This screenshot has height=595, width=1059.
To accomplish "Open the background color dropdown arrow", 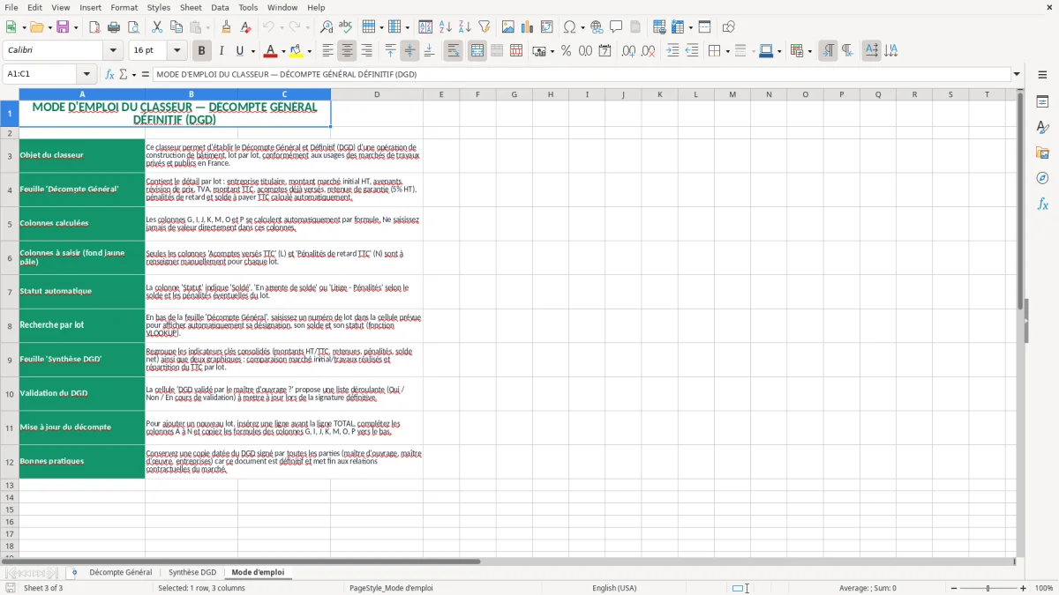I will click(309, 51).
